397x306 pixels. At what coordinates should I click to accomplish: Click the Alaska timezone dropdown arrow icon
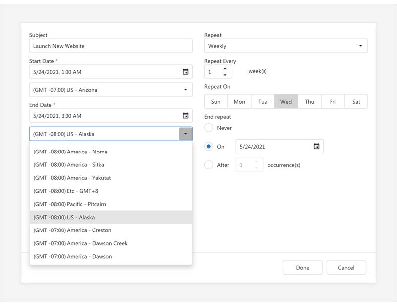pyautogui.click(x=185, y=134)
